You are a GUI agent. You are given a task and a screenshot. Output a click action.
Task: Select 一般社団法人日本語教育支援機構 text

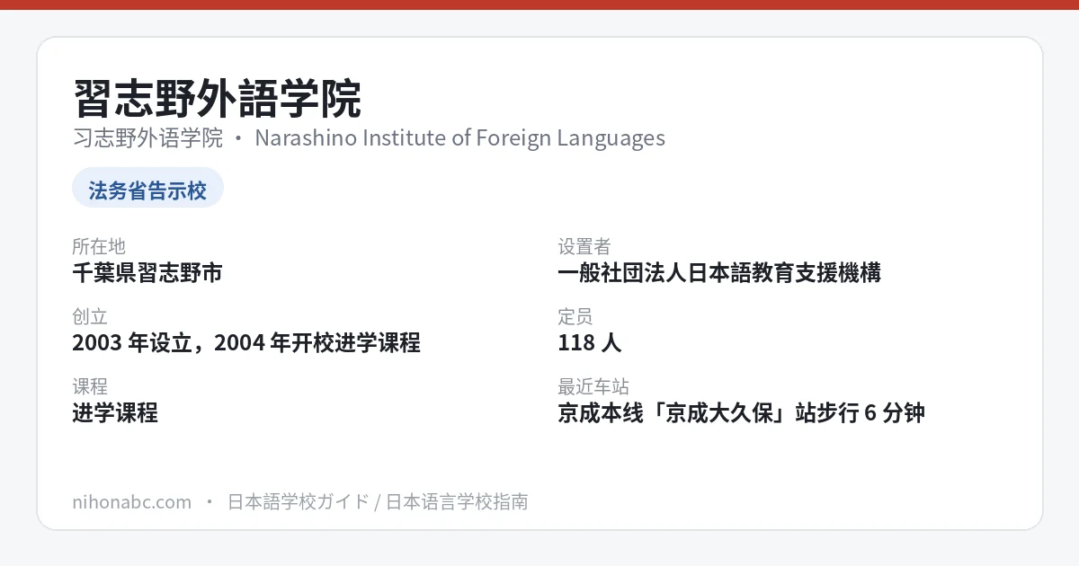(719, 272)
